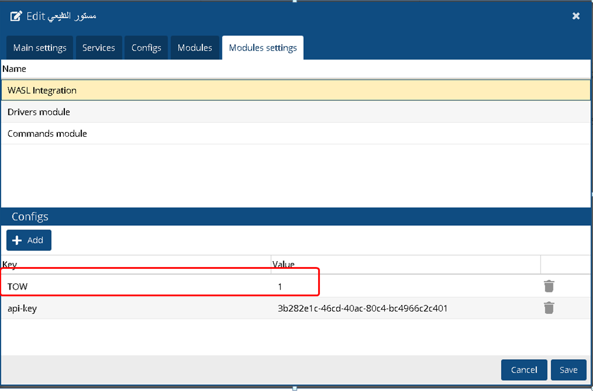Pick the Commands module row
The height and width of the screenshot is (391, 593).
pyautogui.click(x=295, y=134)
